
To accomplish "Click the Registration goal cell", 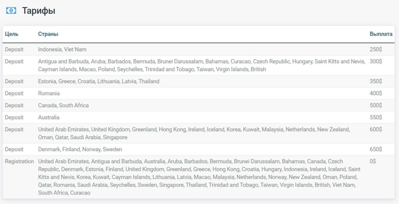I will [19, 161].
